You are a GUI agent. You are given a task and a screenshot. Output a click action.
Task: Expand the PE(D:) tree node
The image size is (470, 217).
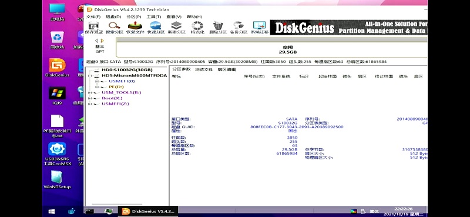[96, 86]
